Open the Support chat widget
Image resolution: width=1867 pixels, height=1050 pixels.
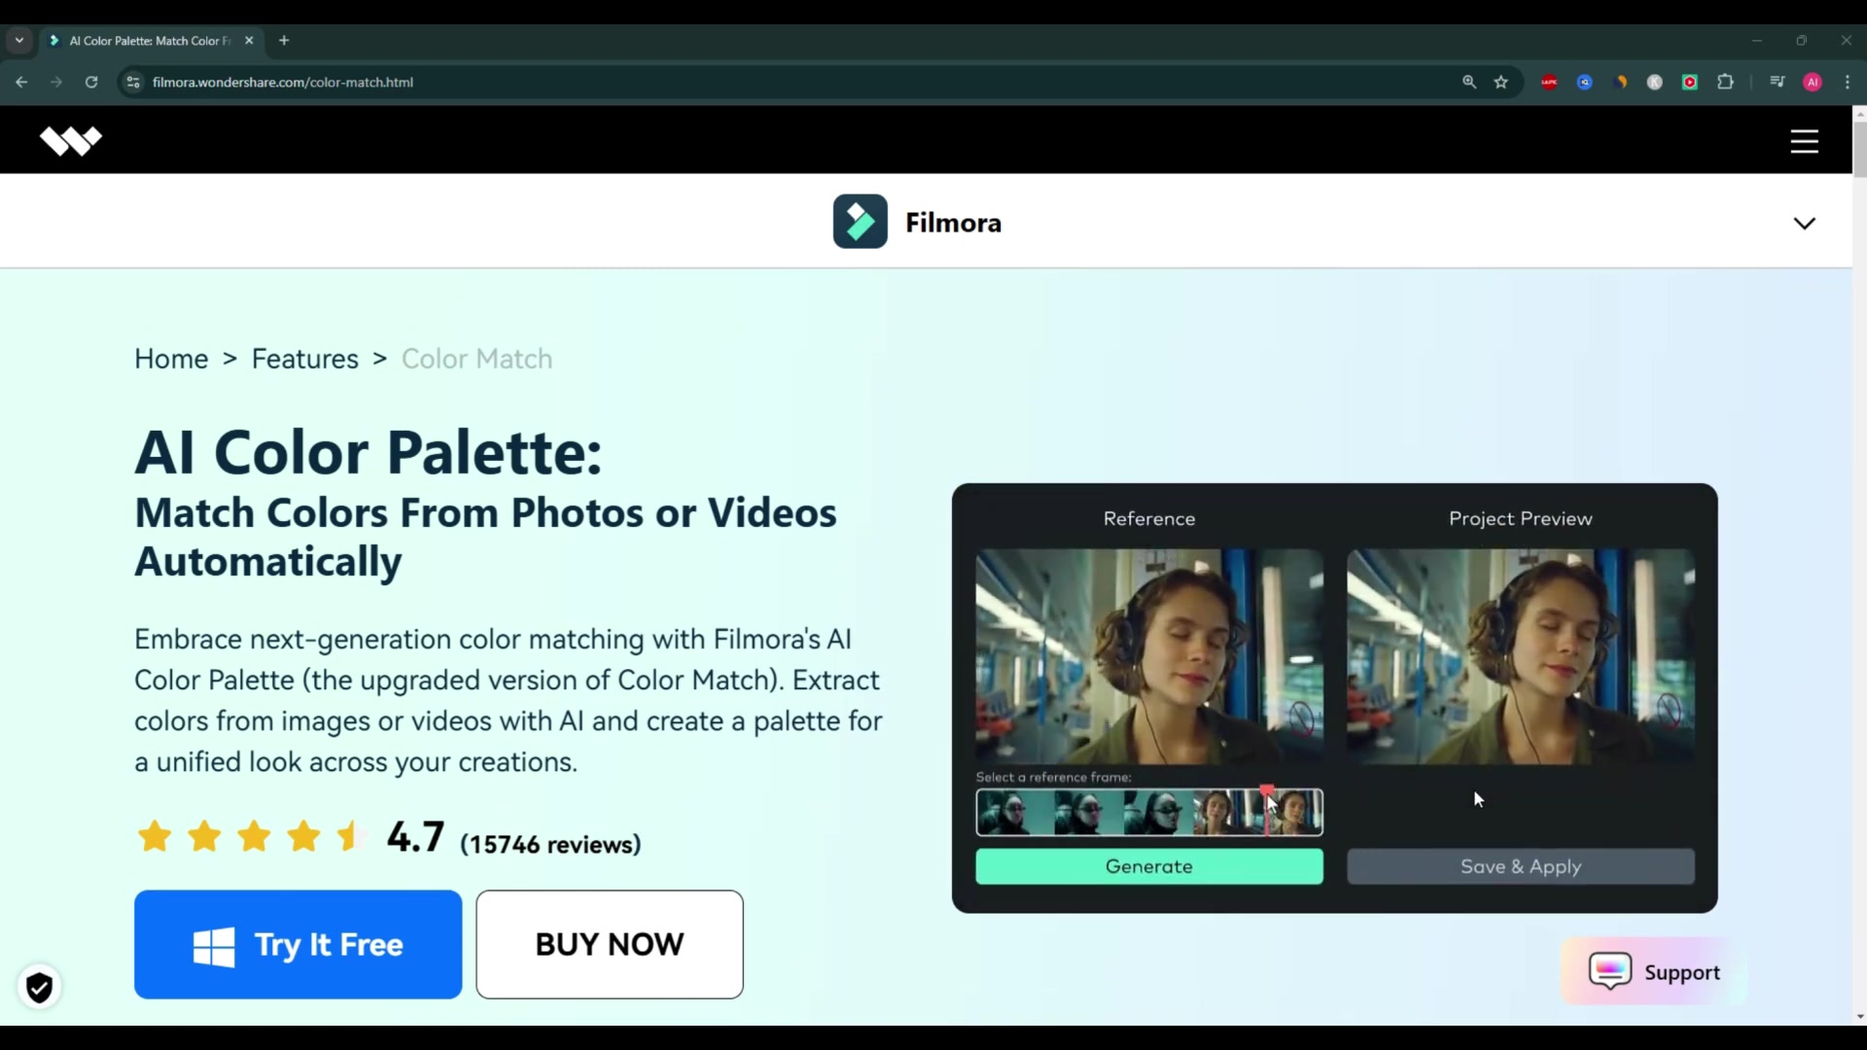point(1654,971)
